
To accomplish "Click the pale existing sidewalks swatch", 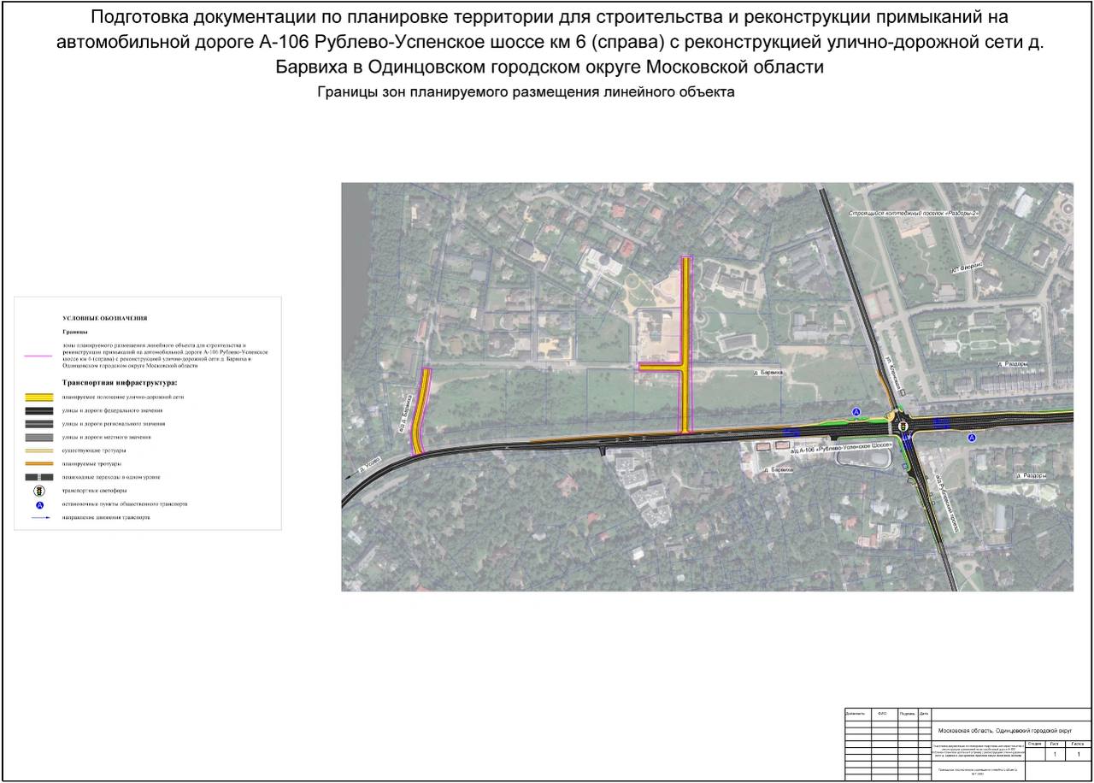I will [x=39, y=450].
